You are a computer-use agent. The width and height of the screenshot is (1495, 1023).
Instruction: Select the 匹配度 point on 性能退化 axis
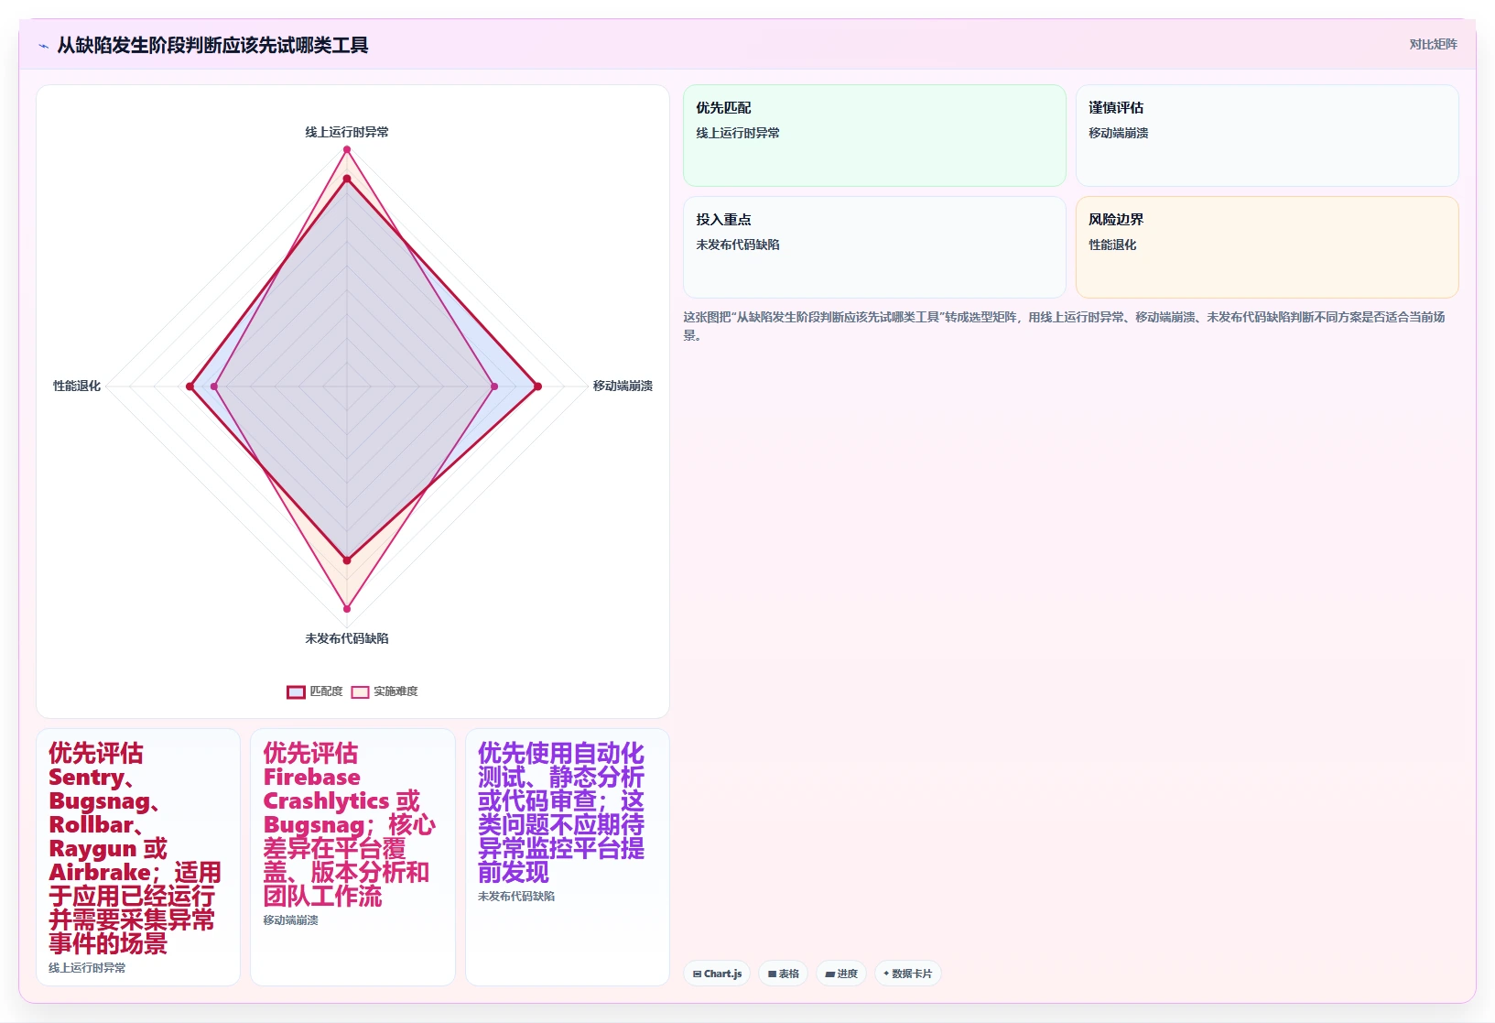(x=190, y=386)
